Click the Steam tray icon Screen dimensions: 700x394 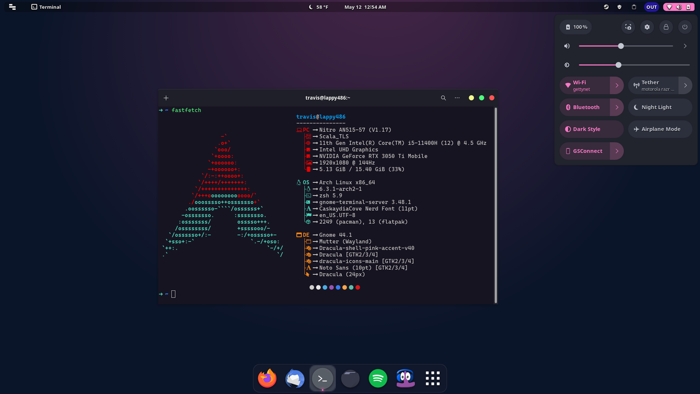[606, 7]
